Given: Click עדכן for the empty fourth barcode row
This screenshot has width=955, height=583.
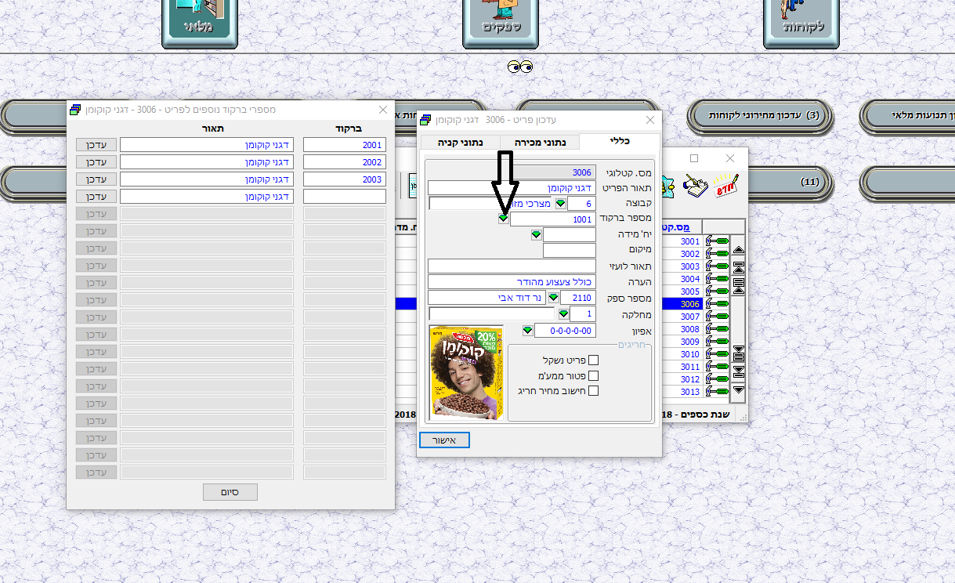Looking at the screenshot, I should [x=96, y=197].
